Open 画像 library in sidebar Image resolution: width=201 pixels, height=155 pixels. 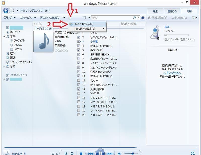click(x=13, y=58)
